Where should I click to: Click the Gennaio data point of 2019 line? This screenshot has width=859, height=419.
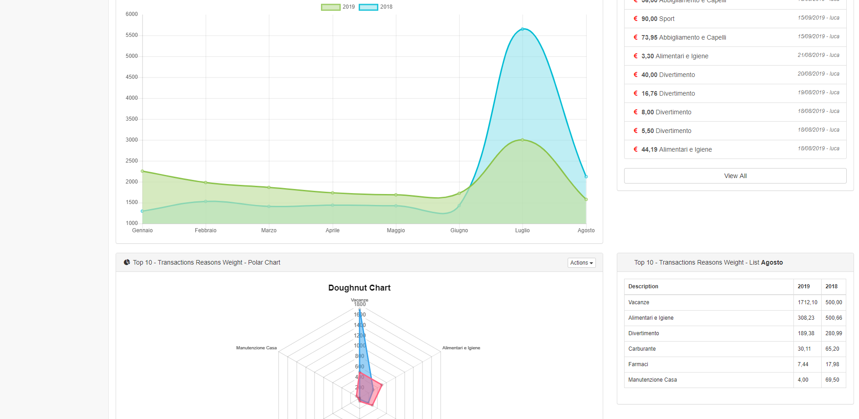(142, 171)
